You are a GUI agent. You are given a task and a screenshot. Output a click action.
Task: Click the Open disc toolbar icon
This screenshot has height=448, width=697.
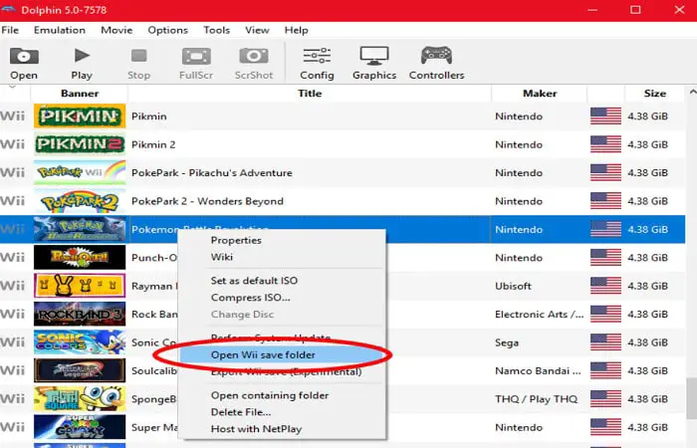[x=24, y=57]
